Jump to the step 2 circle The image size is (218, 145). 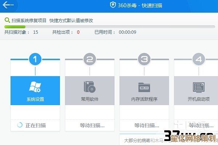tap(90, 59)
